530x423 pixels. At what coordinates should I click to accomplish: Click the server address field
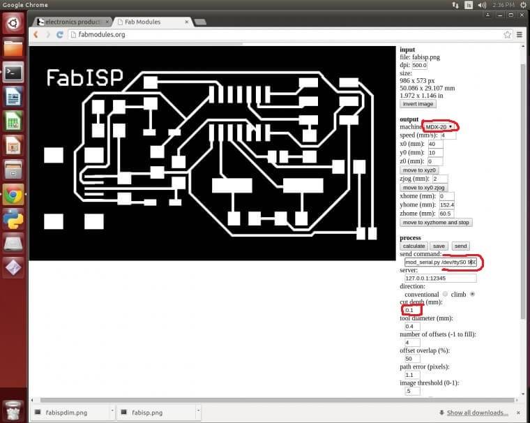441,279
